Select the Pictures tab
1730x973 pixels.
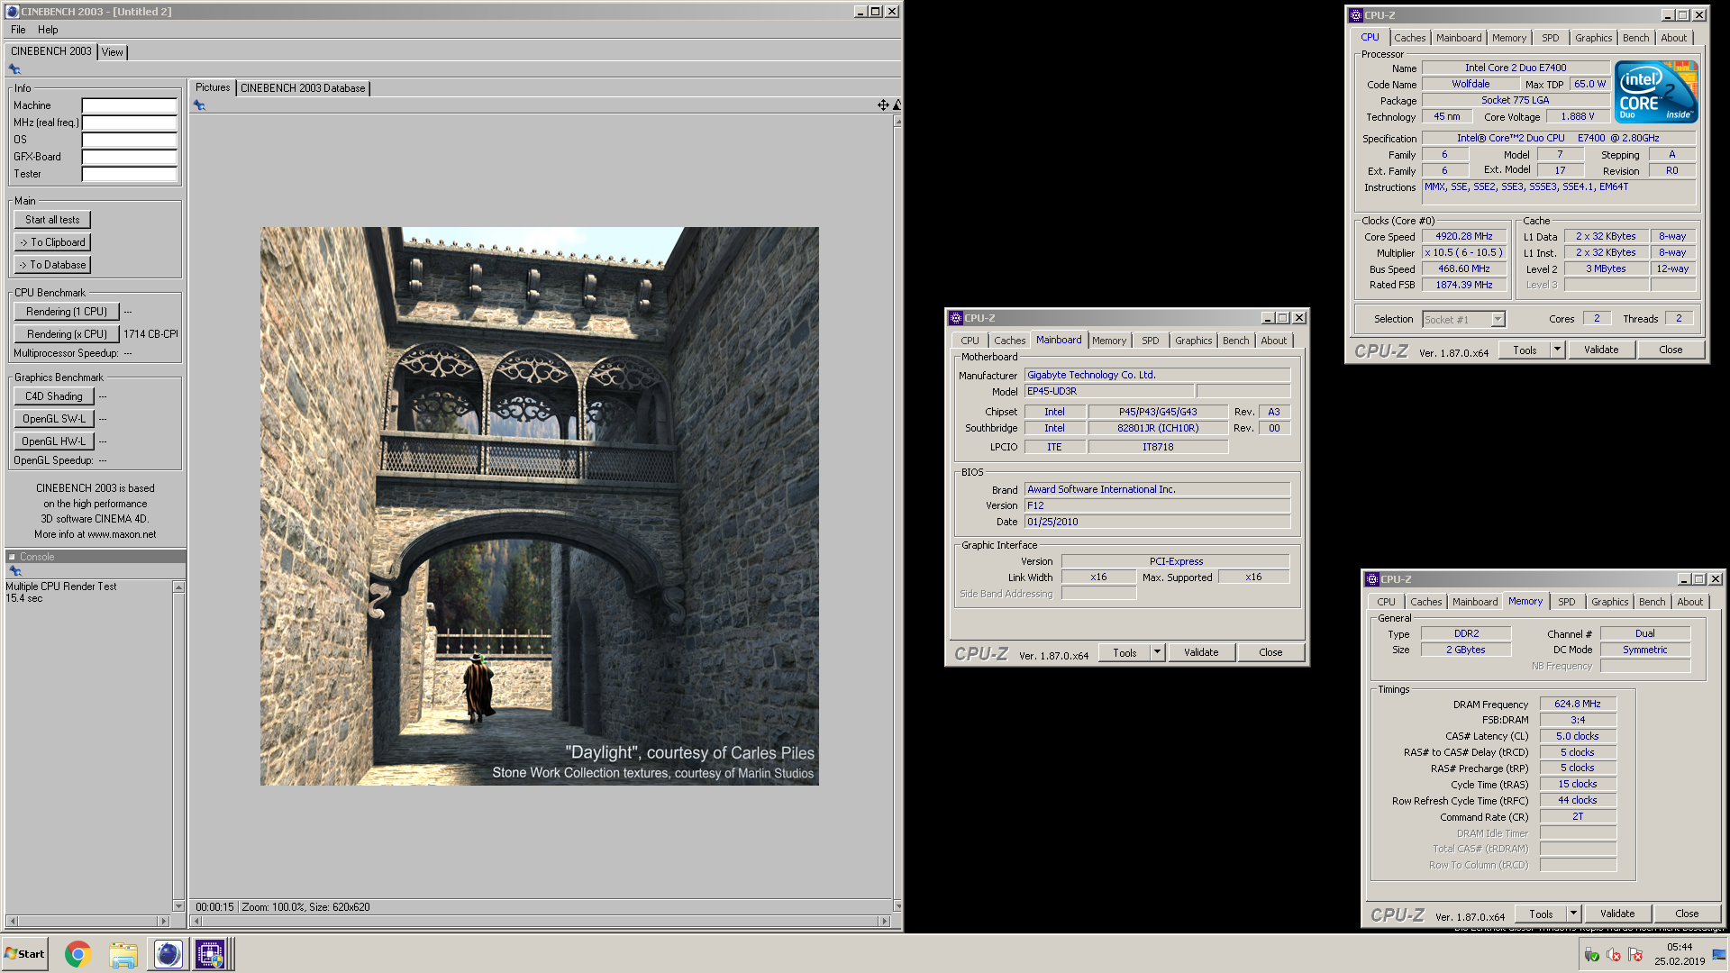[213, 87]
